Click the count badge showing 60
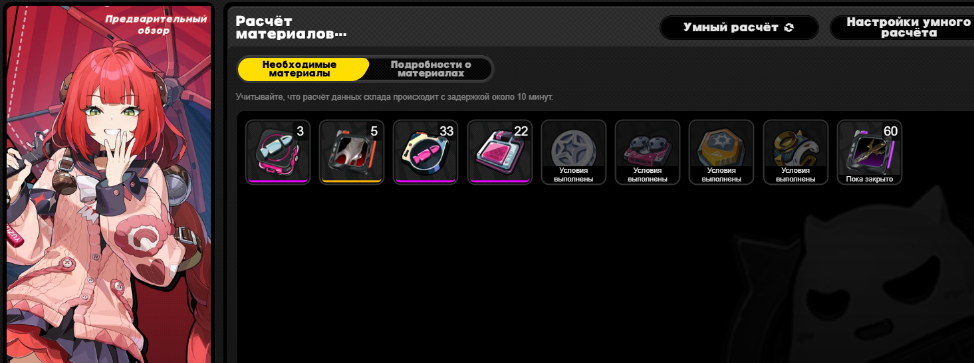This screenshot has height=363, width=974. tap(890, 132)
